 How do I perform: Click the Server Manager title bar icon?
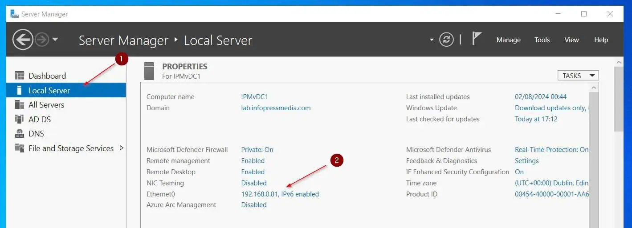point(15,14)
